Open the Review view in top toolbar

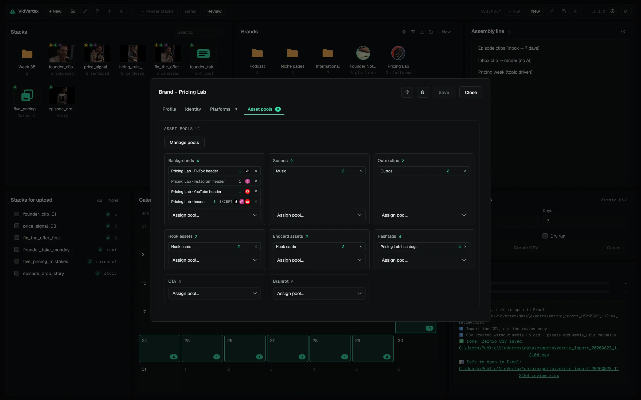point(214,11)
